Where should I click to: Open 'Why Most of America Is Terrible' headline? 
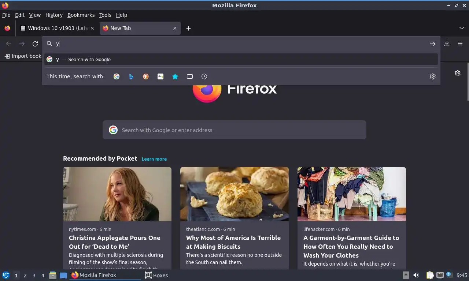click(233, 242)
